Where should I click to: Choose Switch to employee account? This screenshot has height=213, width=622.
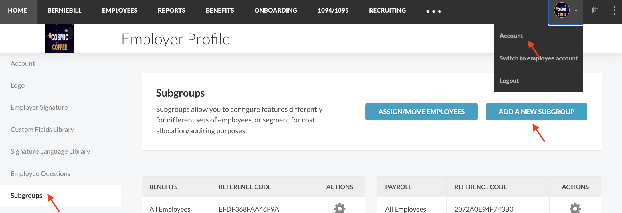(x=538, y=58)
